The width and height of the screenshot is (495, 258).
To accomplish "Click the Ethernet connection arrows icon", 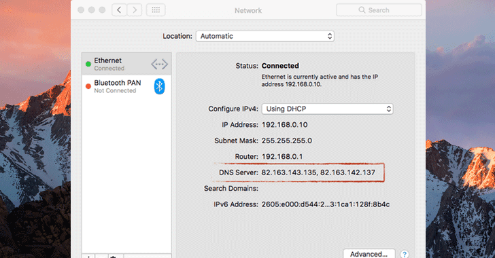I will pyautogui.click(x=159, y=64).
